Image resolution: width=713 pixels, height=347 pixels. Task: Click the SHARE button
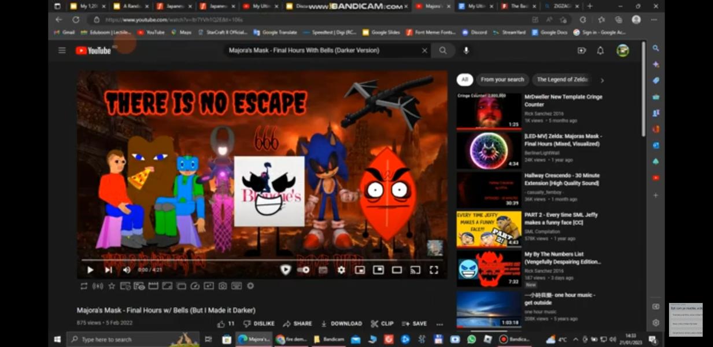point(297,324)
